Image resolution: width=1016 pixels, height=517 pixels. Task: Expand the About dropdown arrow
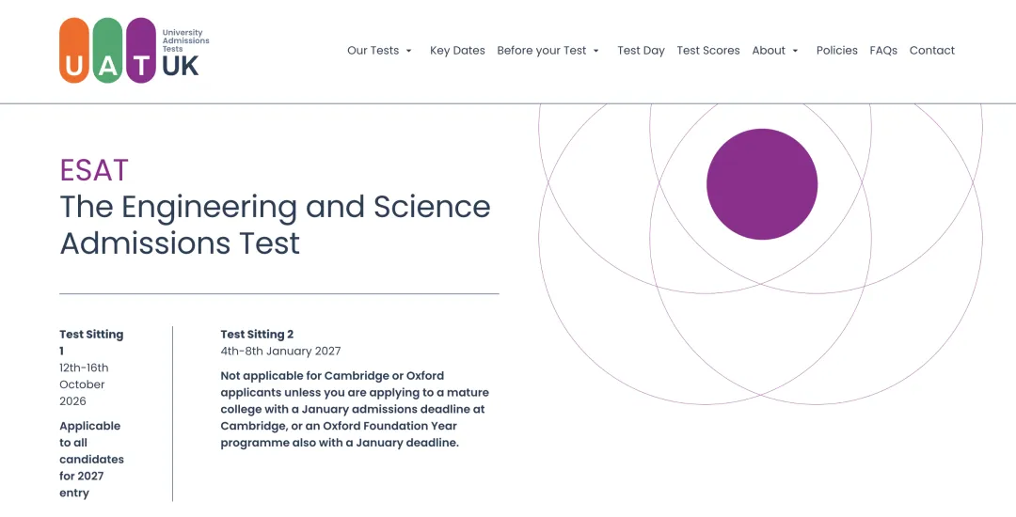795,51
